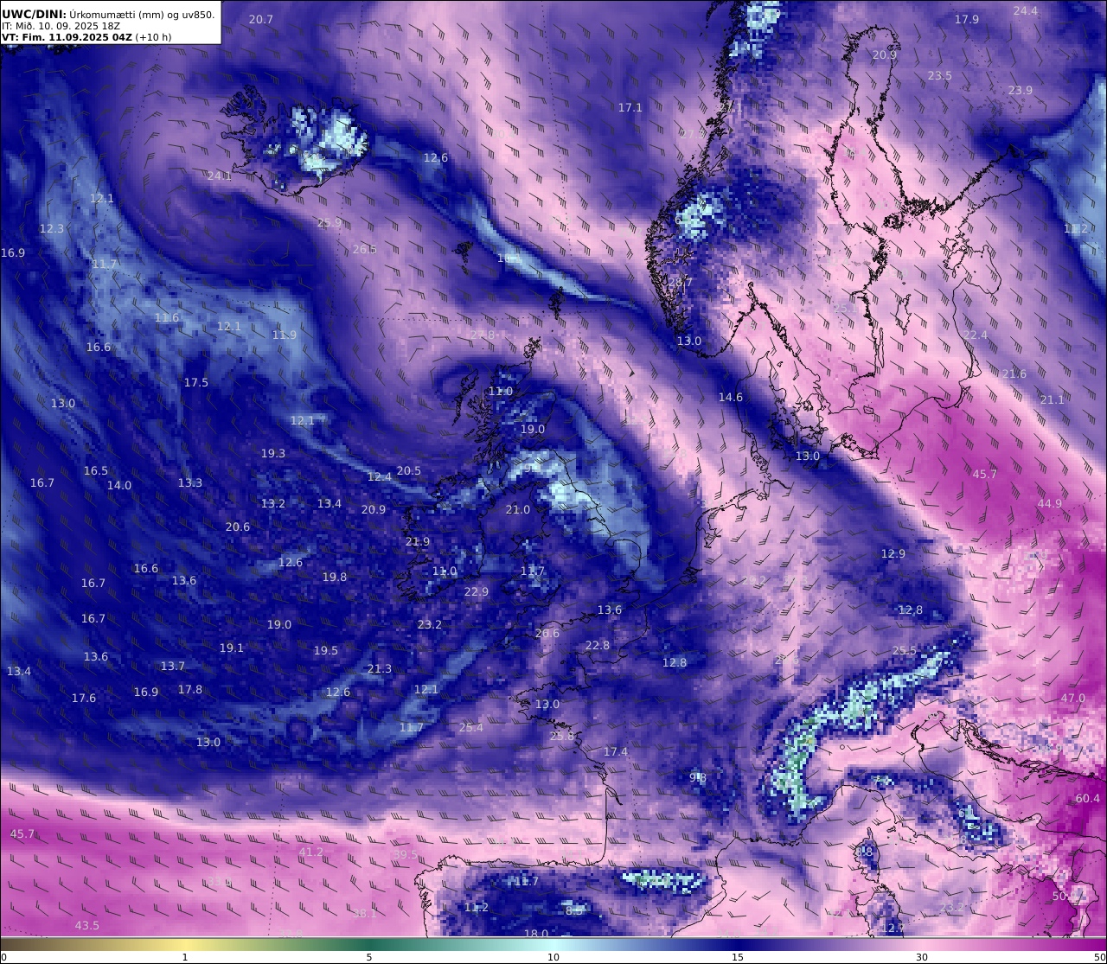Select the 44.9 value
This screenshot has height=964, width=1107.
click(1049, 504)
